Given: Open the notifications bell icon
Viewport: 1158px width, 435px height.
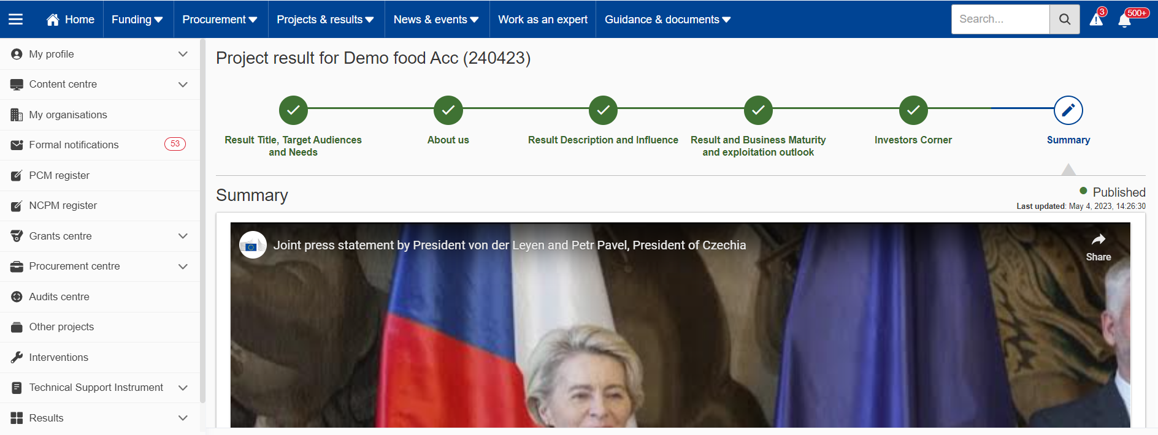Looking at the screenshot, I should pos(1124,21).
